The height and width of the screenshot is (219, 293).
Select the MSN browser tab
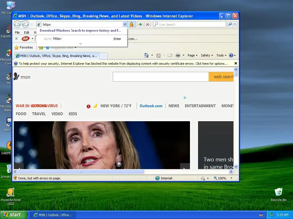tap(57, 56)
